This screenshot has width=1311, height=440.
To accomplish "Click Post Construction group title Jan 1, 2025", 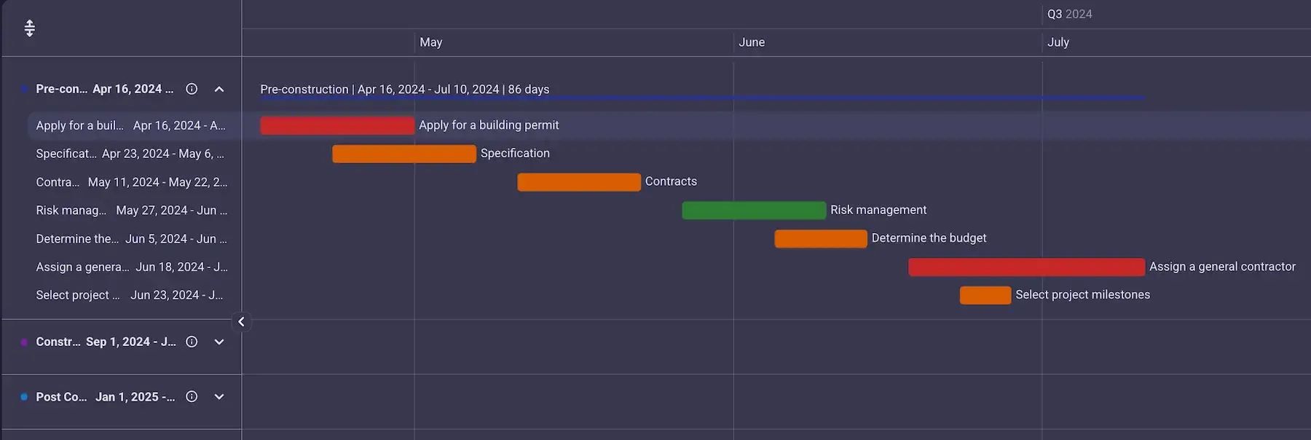I will pos(106,397).
